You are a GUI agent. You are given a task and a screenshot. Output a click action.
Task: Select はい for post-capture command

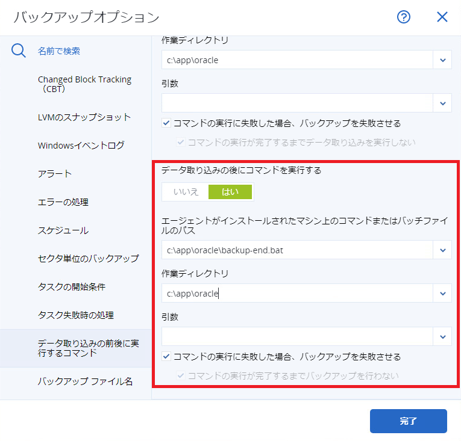[230, 192]
